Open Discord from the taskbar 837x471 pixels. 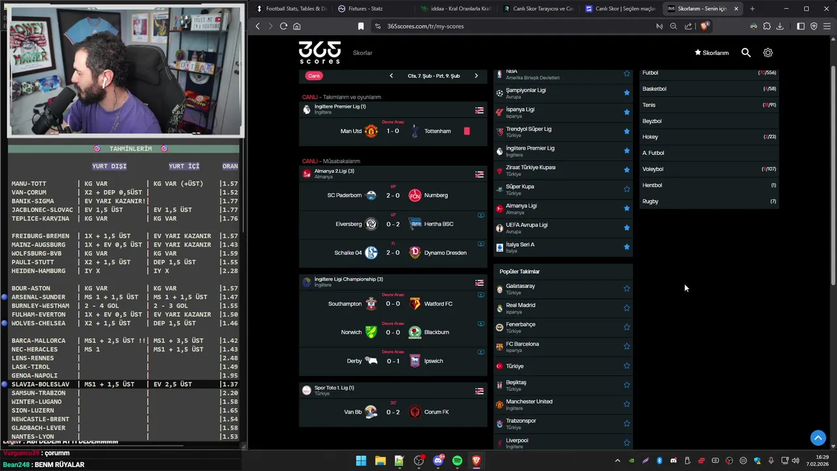click(x=438, y=461)
